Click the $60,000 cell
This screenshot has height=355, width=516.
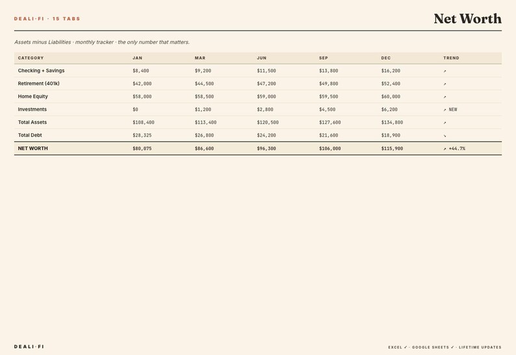(391, 96)
